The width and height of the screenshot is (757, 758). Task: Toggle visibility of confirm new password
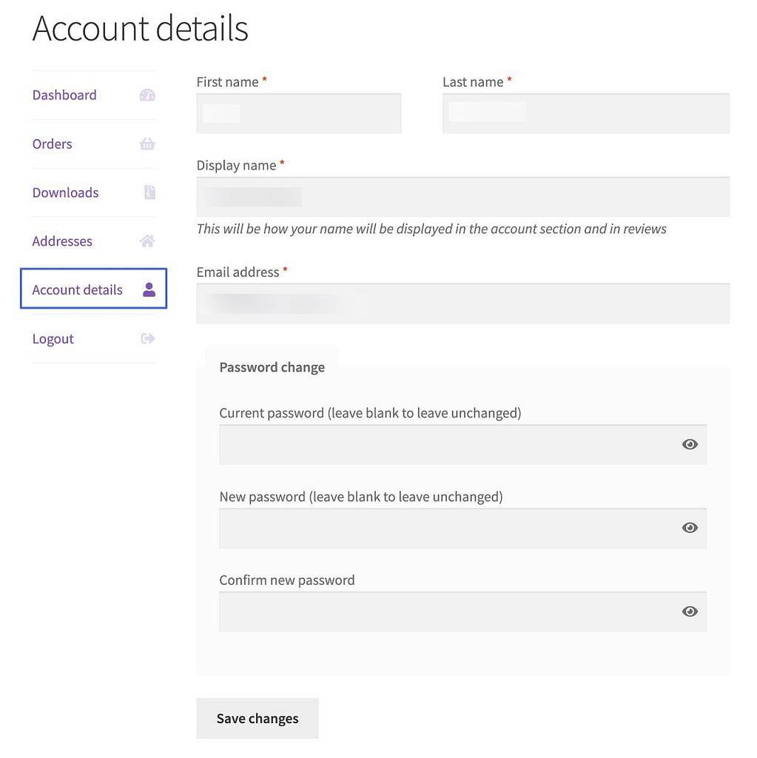click(690, 611)
